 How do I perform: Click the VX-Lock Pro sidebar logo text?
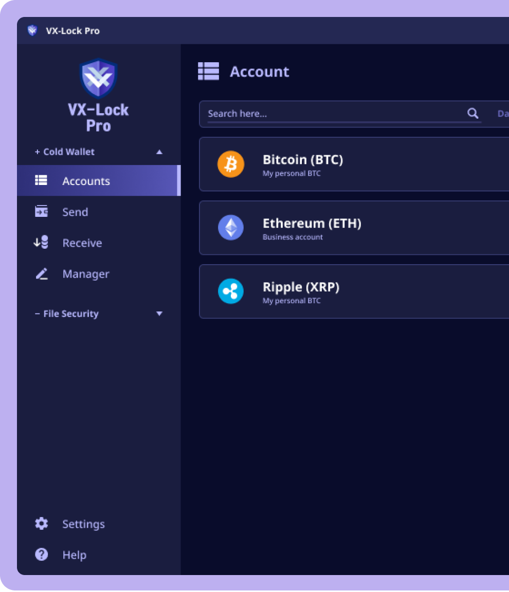(x=98, y=118)
